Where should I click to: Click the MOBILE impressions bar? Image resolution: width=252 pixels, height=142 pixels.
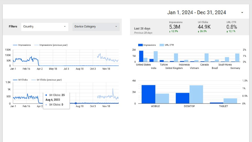pos(148,94)
